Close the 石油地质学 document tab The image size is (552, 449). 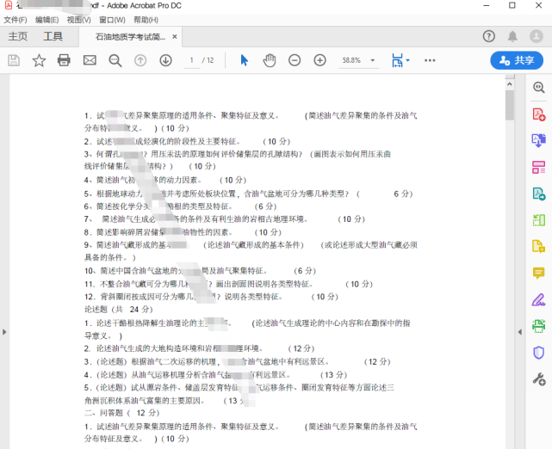[x=174, y=37]
